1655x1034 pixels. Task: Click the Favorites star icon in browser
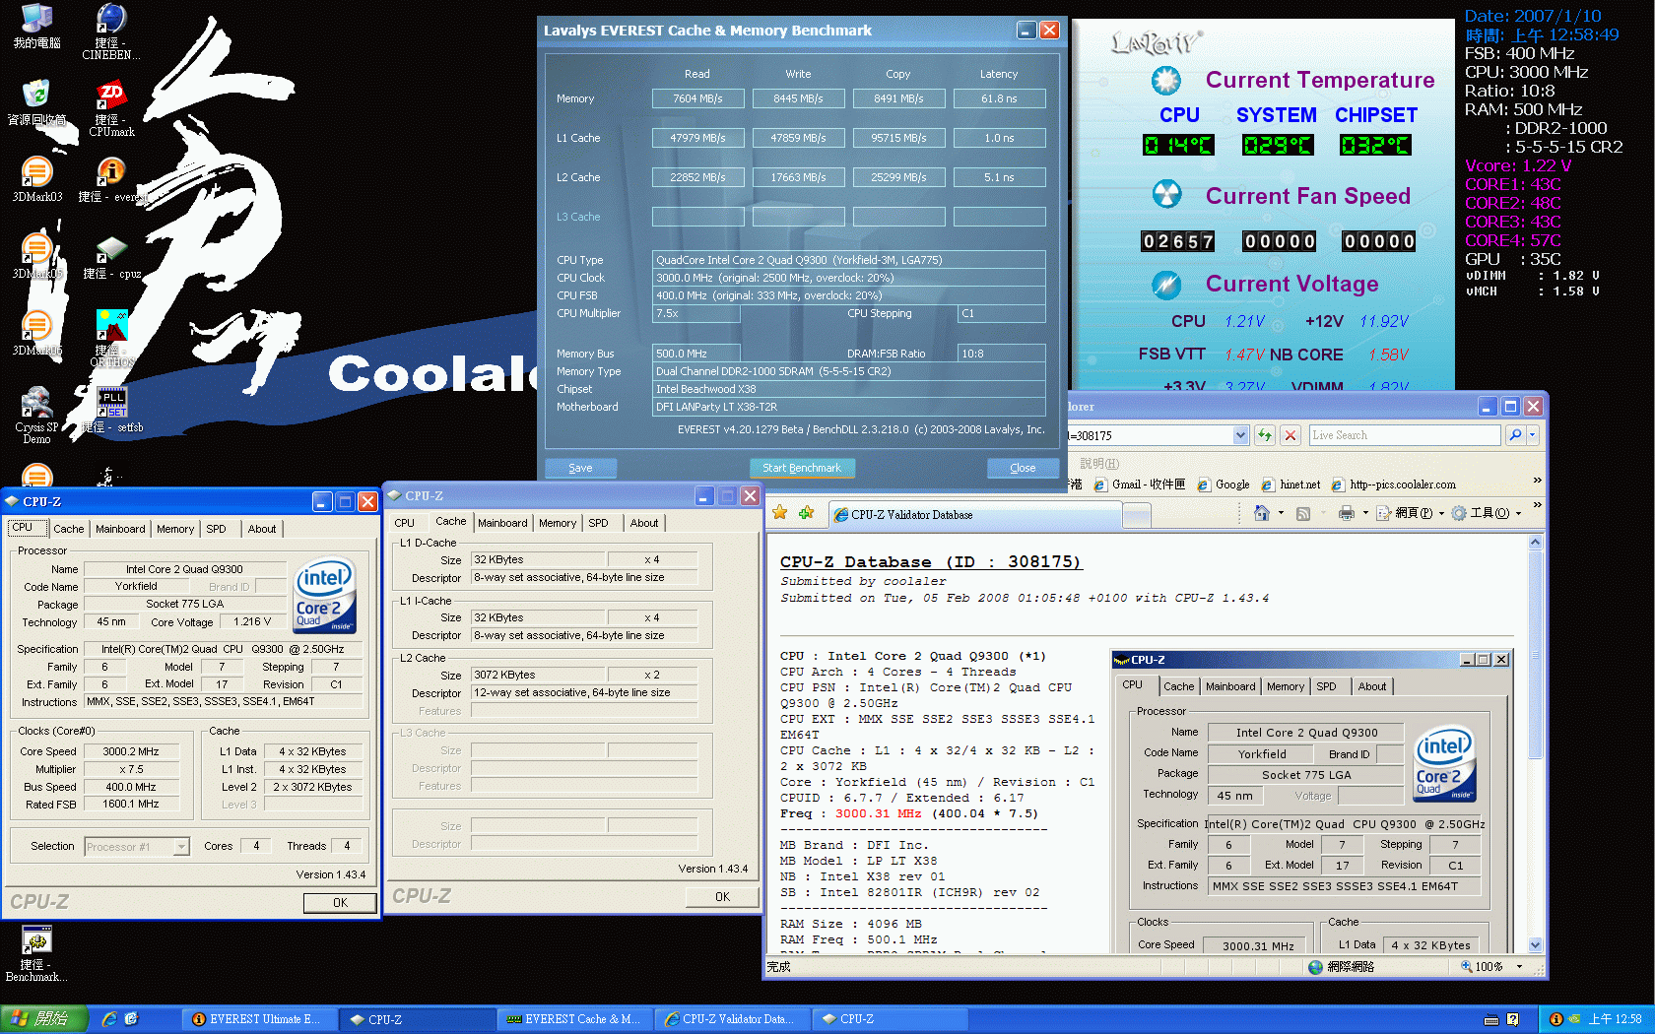tap(780, 513)
